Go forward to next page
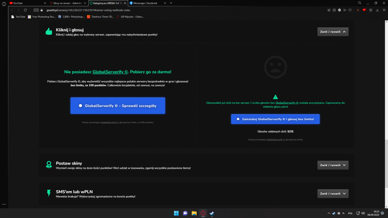Image resolution: width=388 pixels, height=218 pixels. (18, 10)
